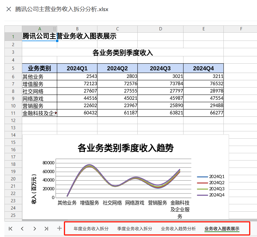The width and height of the screenshot is (257, 237).
Task: Click the 2024Q4 table header cell
Action: [203, 68]
